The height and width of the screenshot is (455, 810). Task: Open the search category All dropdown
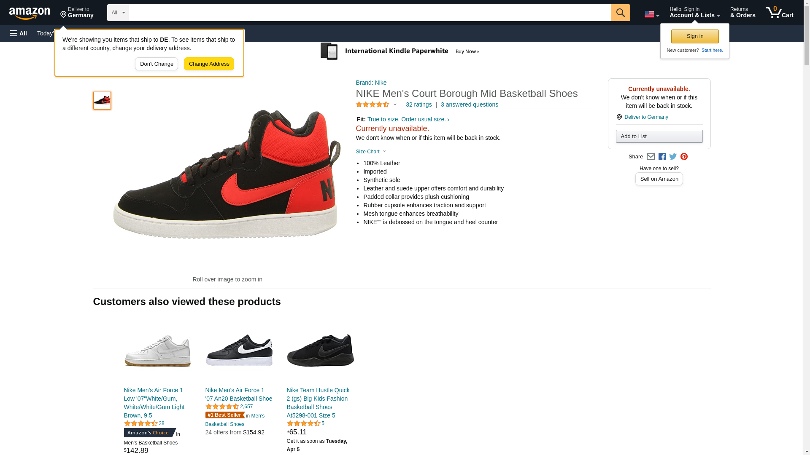tap(118, 13)
